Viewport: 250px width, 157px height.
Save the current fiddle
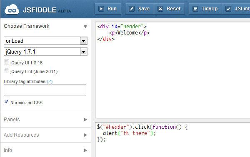[140, 9]
